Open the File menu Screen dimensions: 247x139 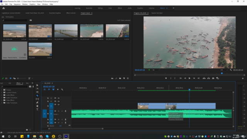(x=2, y=4)
